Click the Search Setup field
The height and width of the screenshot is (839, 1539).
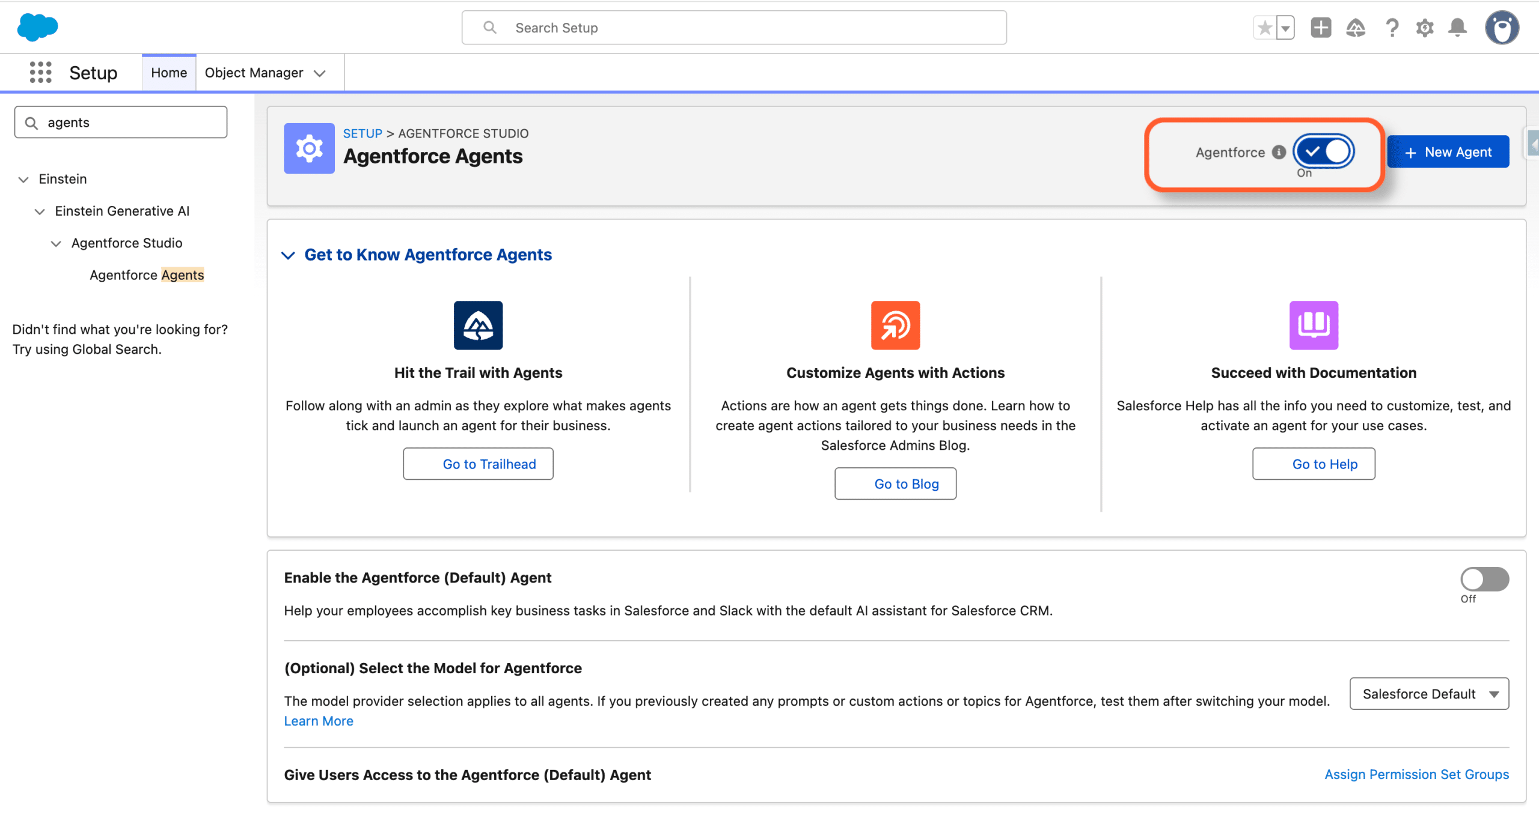tap(733, 28)
